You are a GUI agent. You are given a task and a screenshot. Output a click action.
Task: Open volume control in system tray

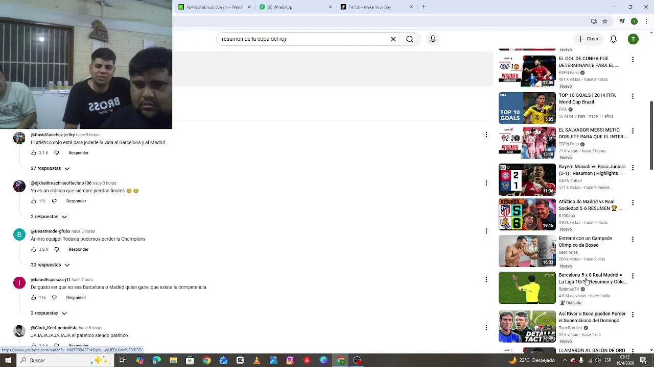[x=598, y=360]
